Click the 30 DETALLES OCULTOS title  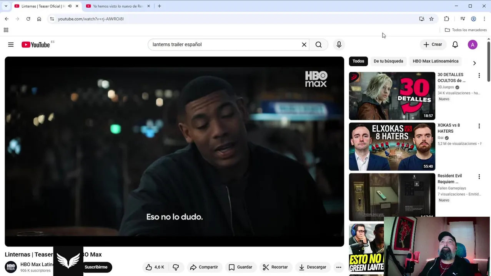(x=451, y=77)
